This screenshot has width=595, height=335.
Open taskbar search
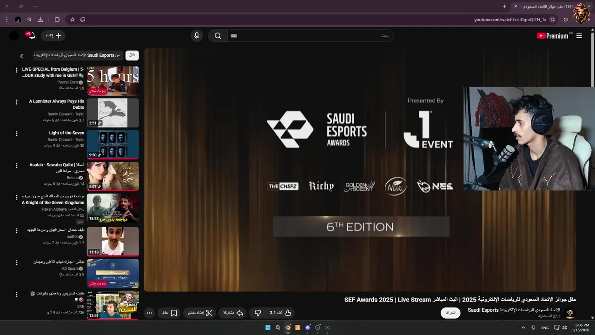tap(278, 328)
